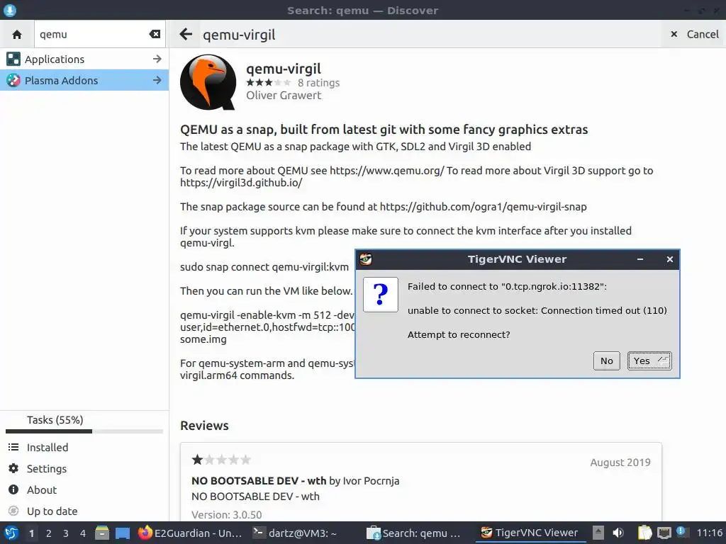Image resolution: width=726 pixels, height=544 pixels.
Task: Click the update notifier tray icon
Action: click(x=681, y=532)
